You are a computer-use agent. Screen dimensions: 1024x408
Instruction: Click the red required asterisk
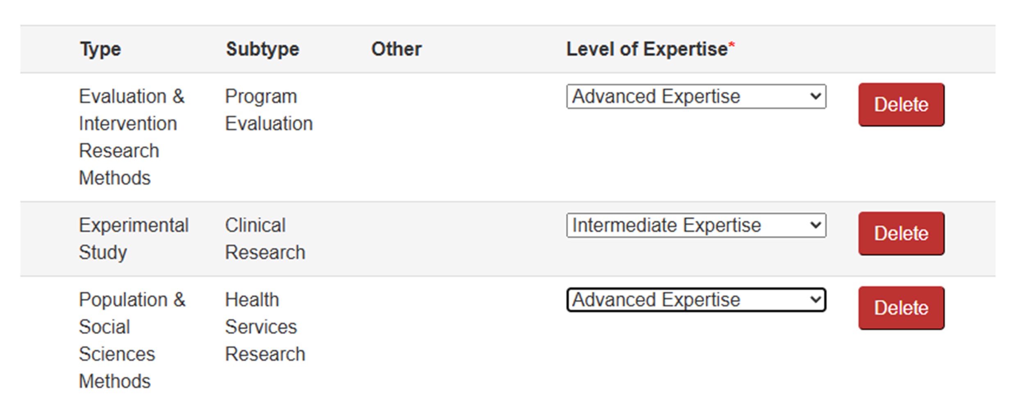(x=732, y=45)
